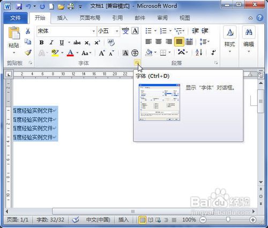Viewport: 268px width, 228px height.
Task: Open the font color dropdown arrow
Action: [x=77, y=53]
